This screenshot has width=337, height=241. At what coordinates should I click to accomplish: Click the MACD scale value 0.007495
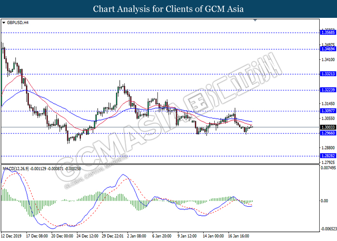[328, 168]
